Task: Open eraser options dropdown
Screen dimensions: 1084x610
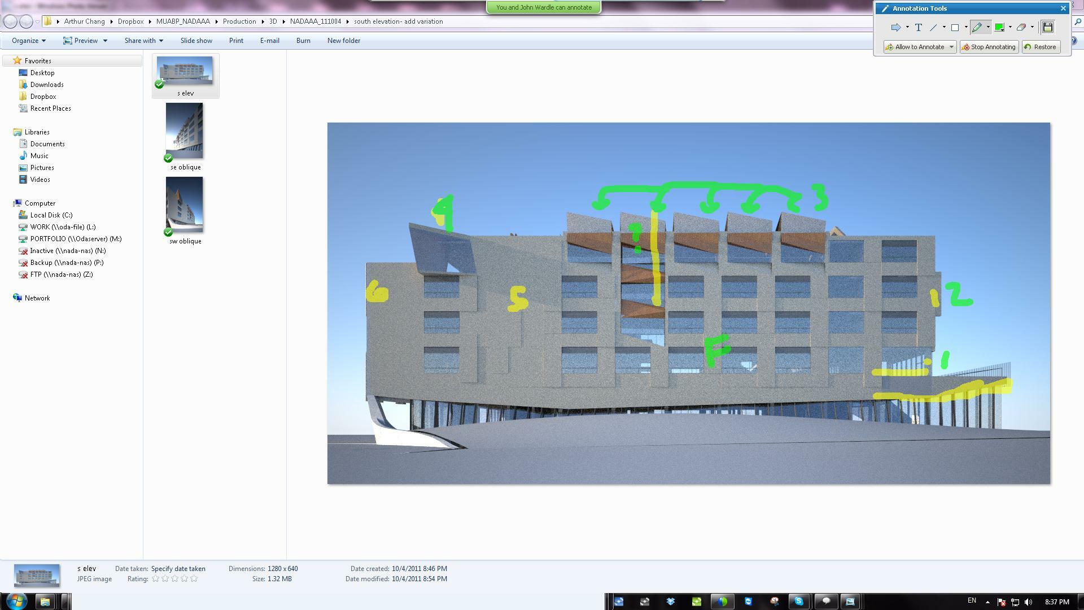Action: pos(1032,27)
